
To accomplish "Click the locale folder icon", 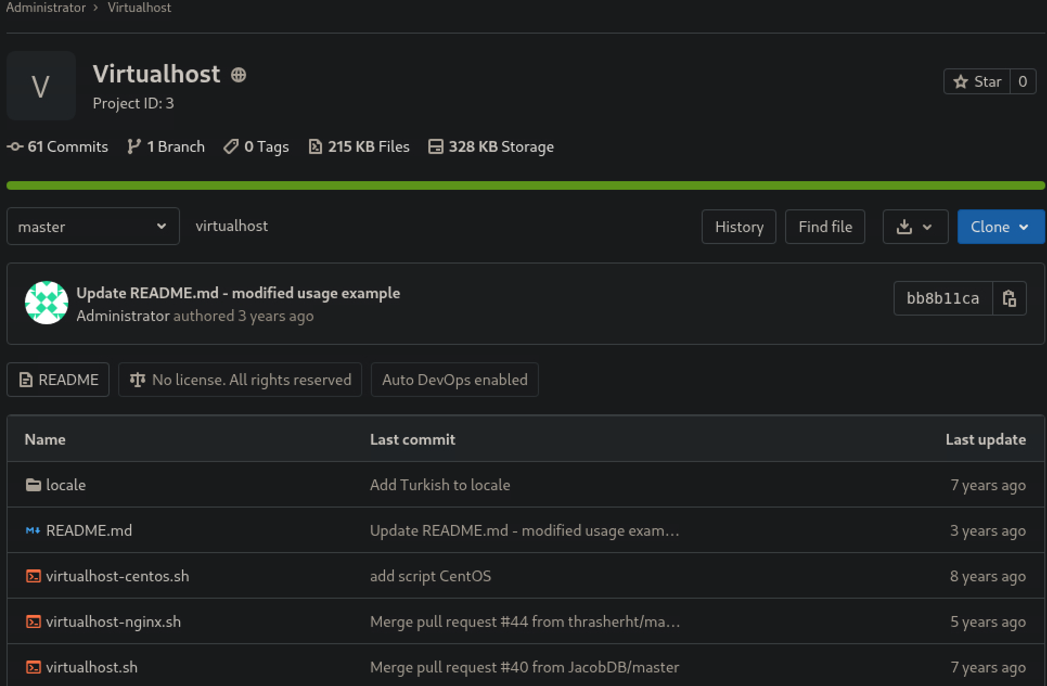I will click(x=34, y=485).
